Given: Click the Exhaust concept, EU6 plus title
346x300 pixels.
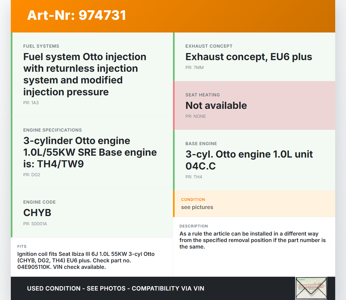Looking at the screenshot, I should pos(249,57).
